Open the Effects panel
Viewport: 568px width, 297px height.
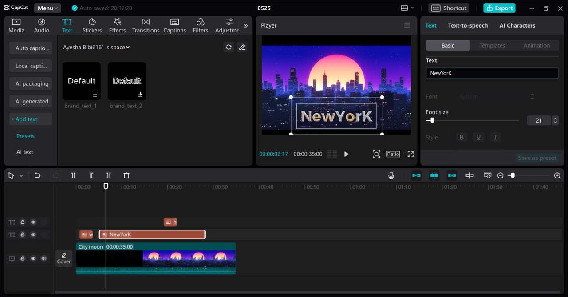(117, 26)
